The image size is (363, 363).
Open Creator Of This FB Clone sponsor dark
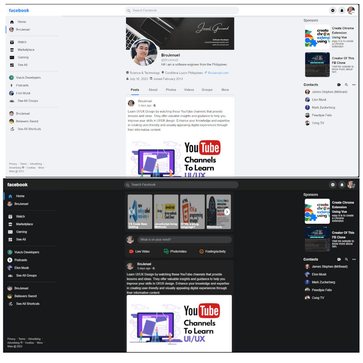[330, 240]
